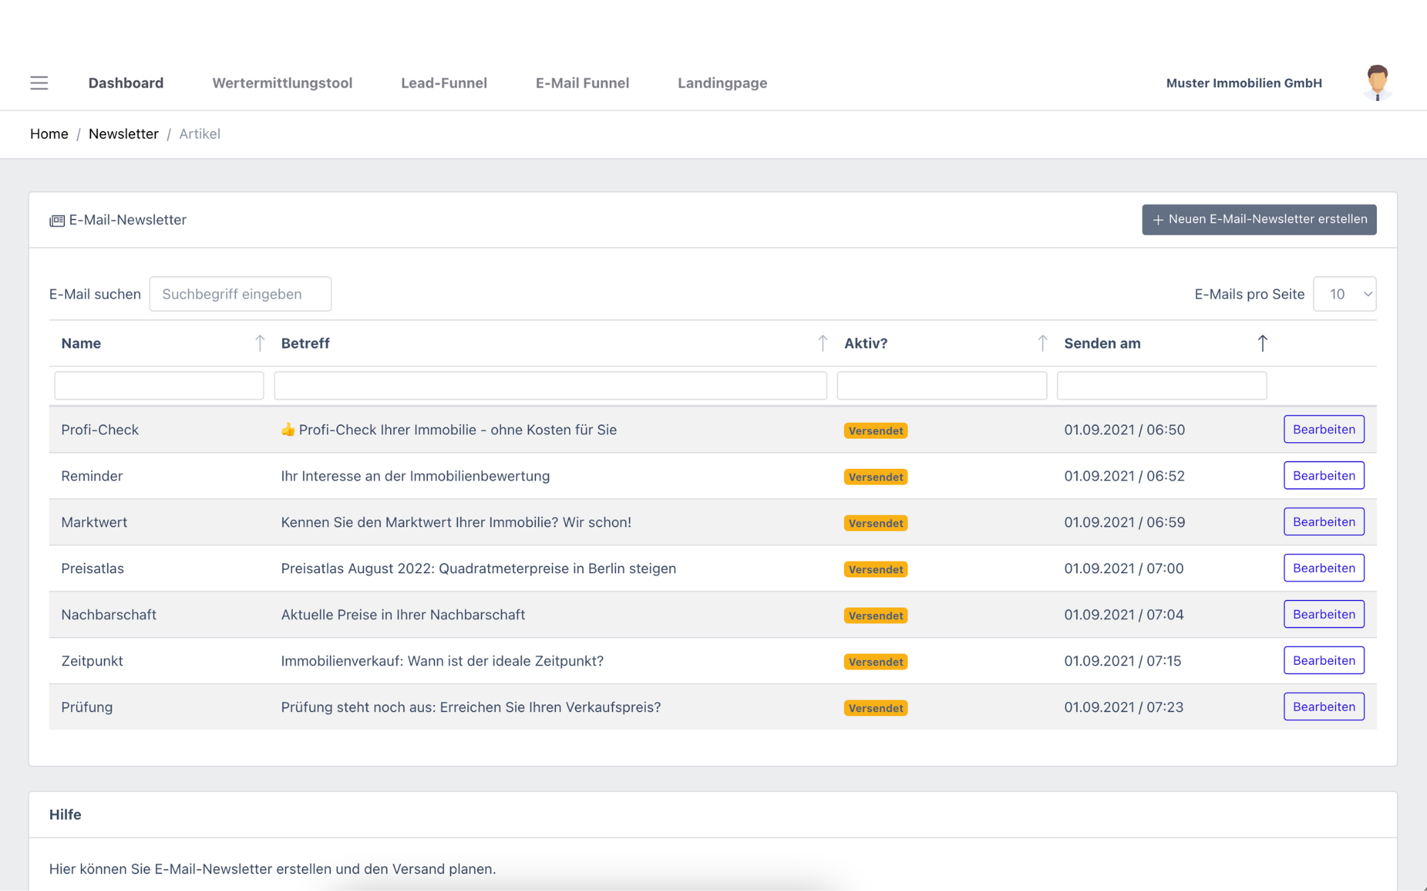This screenshot has height=891, width=1427.
Task: Sort by Aktiv? column arrow
Action: (1042, 343)
